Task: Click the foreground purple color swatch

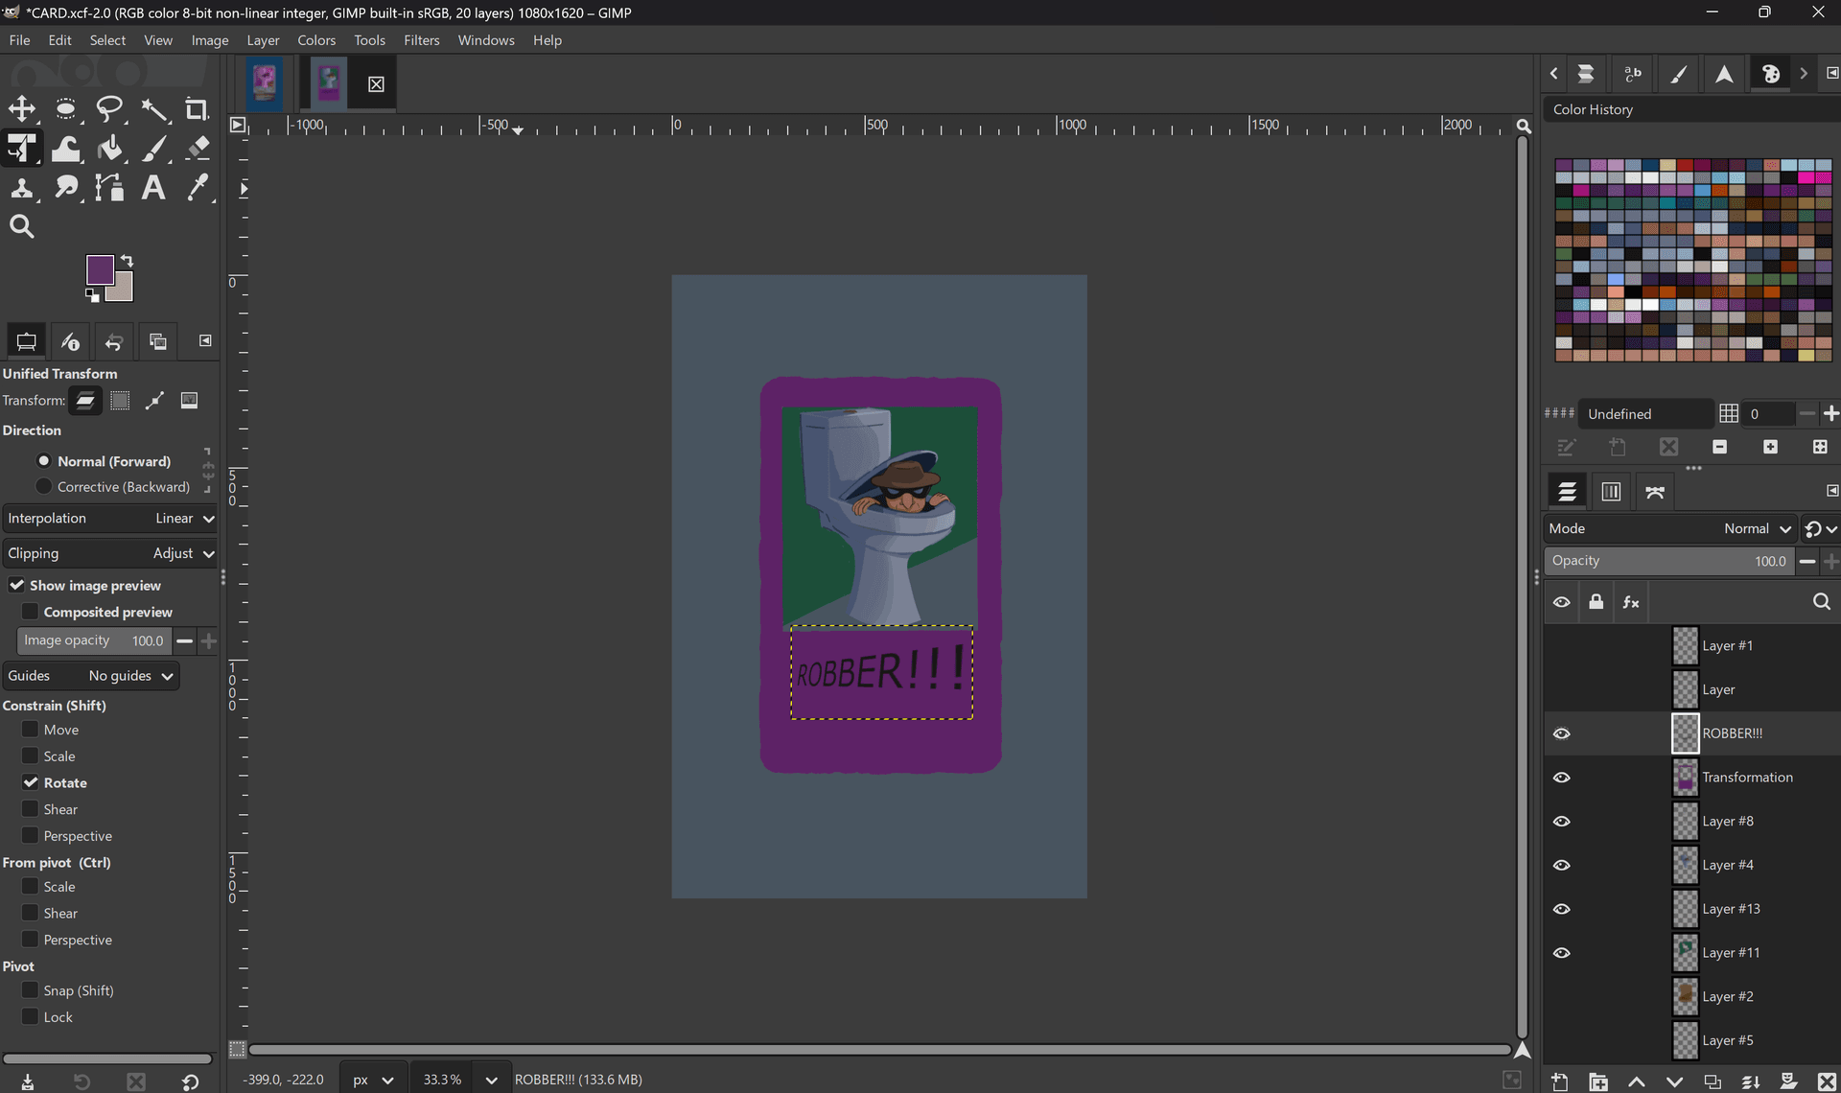Action: pyautogui.click(x=99, y=269)
